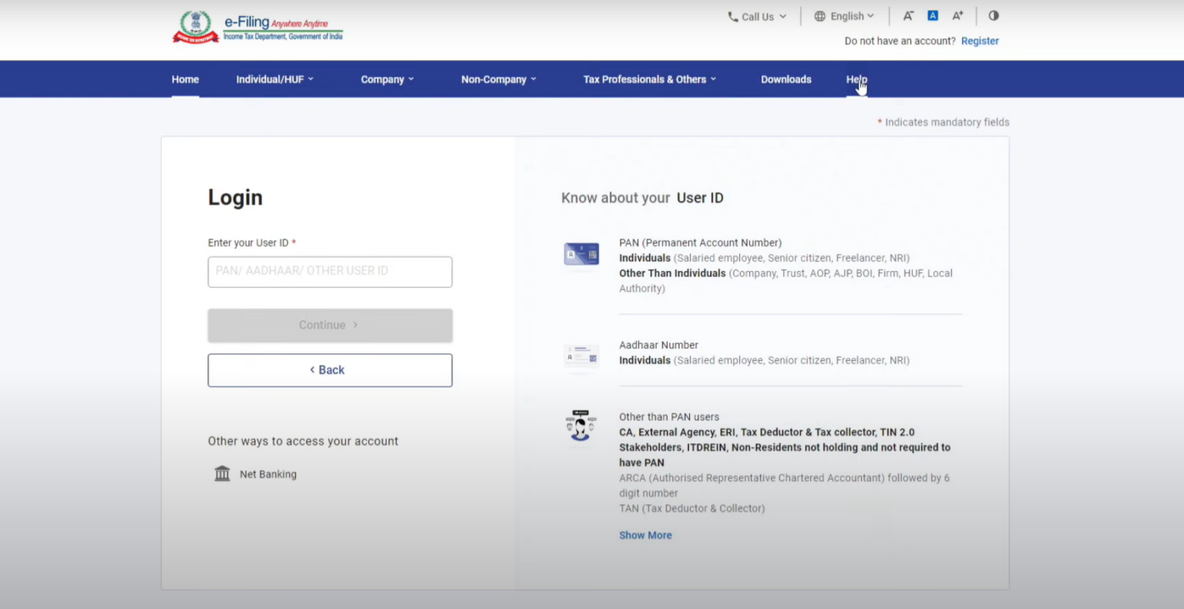Click Show More under Other than PAN users

click(x=645, y=534)
